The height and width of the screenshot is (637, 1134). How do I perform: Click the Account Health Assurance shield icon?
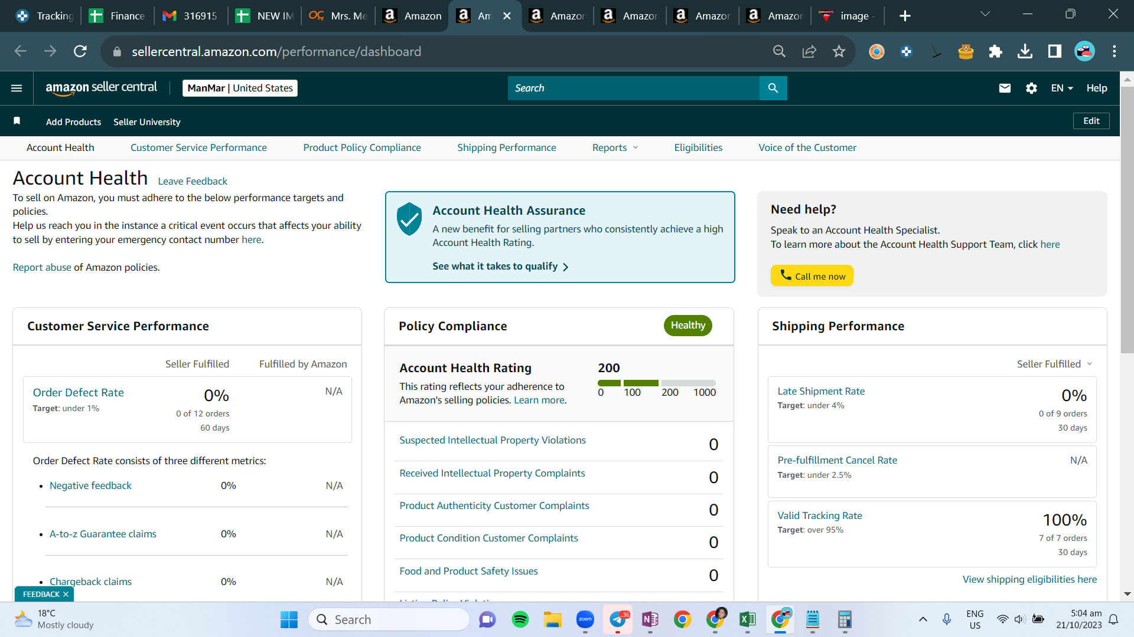coord(409,219)
